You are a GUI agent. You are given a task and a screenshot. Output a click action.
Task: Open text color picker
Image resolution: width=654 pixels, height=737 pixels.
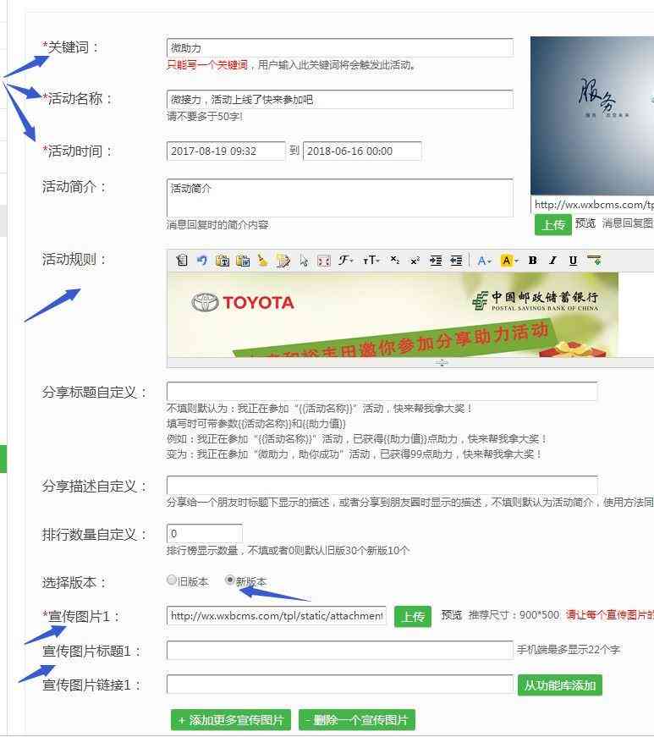[484, 261]
